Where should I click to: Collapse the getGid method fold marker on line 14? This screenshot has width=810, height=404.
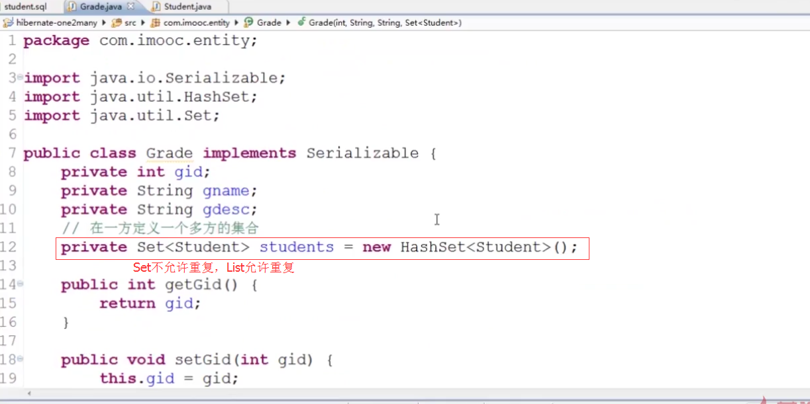(20, 284)
